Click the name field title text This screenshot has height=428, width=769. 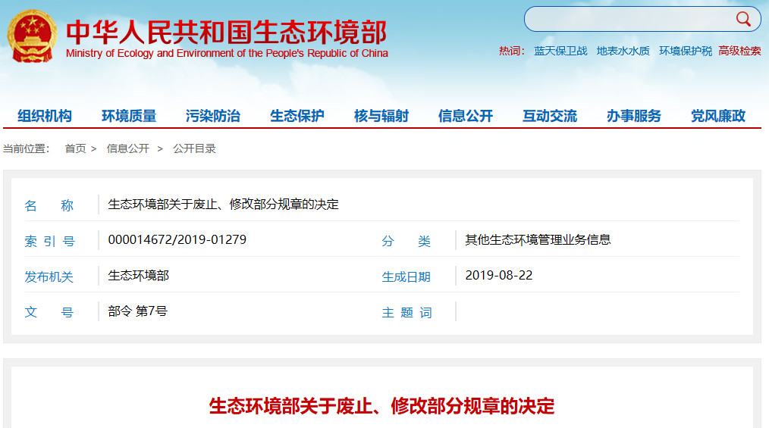click(x=223, y=205)
